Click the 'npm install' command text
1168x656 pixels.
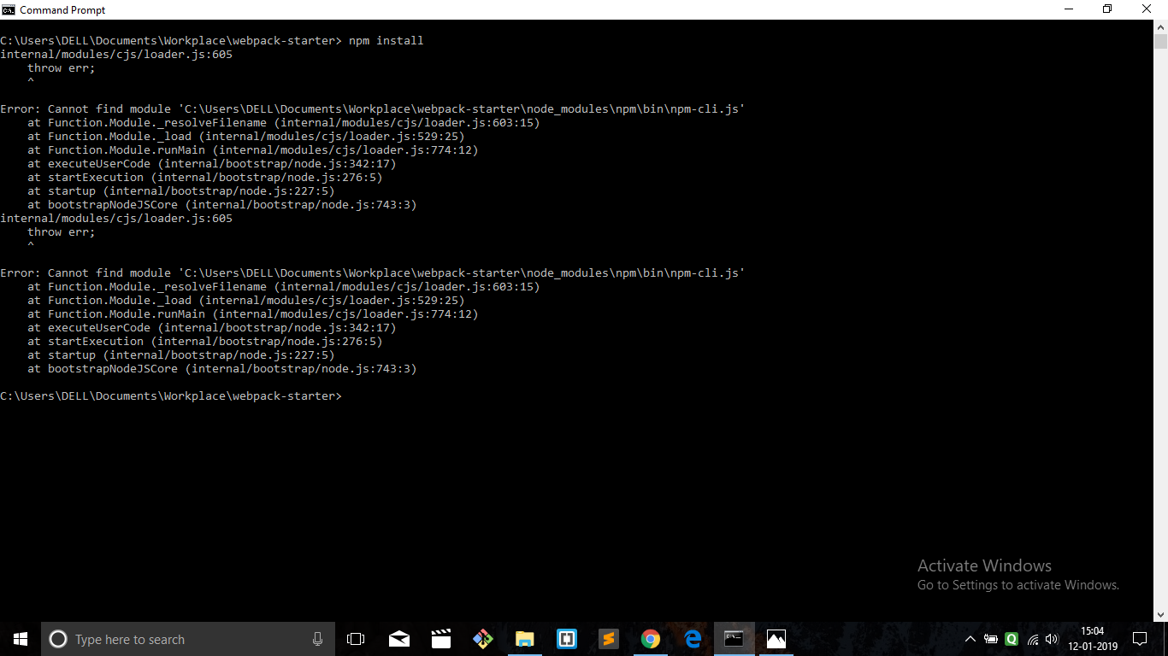tap(386, 40)
